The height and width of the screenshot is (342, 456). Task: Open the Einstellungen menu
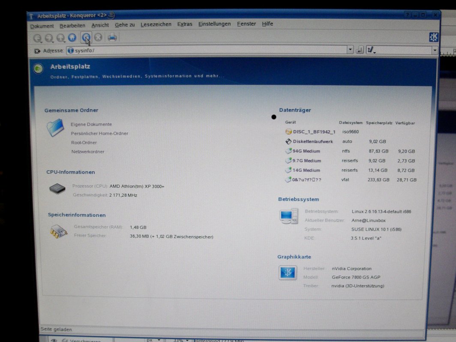(214, 24)
